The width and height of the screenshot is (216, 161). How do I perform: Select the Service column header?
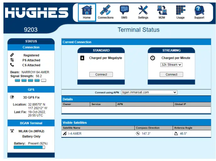tap(103, 104)
